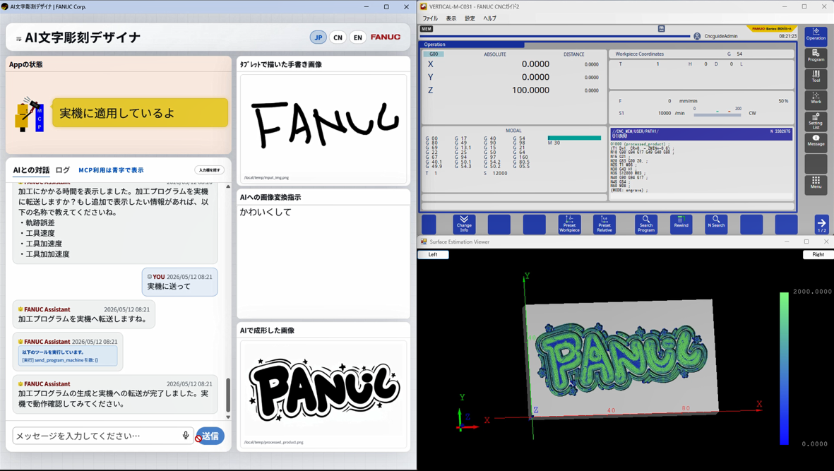Click the height color scale bar in viewer

[x=784, y=368]
